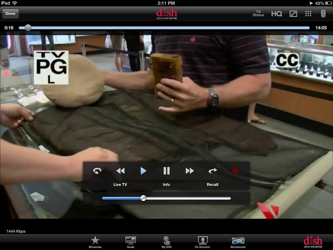Open the My DVR tab
333x250 pixels.
click(166, 242)
